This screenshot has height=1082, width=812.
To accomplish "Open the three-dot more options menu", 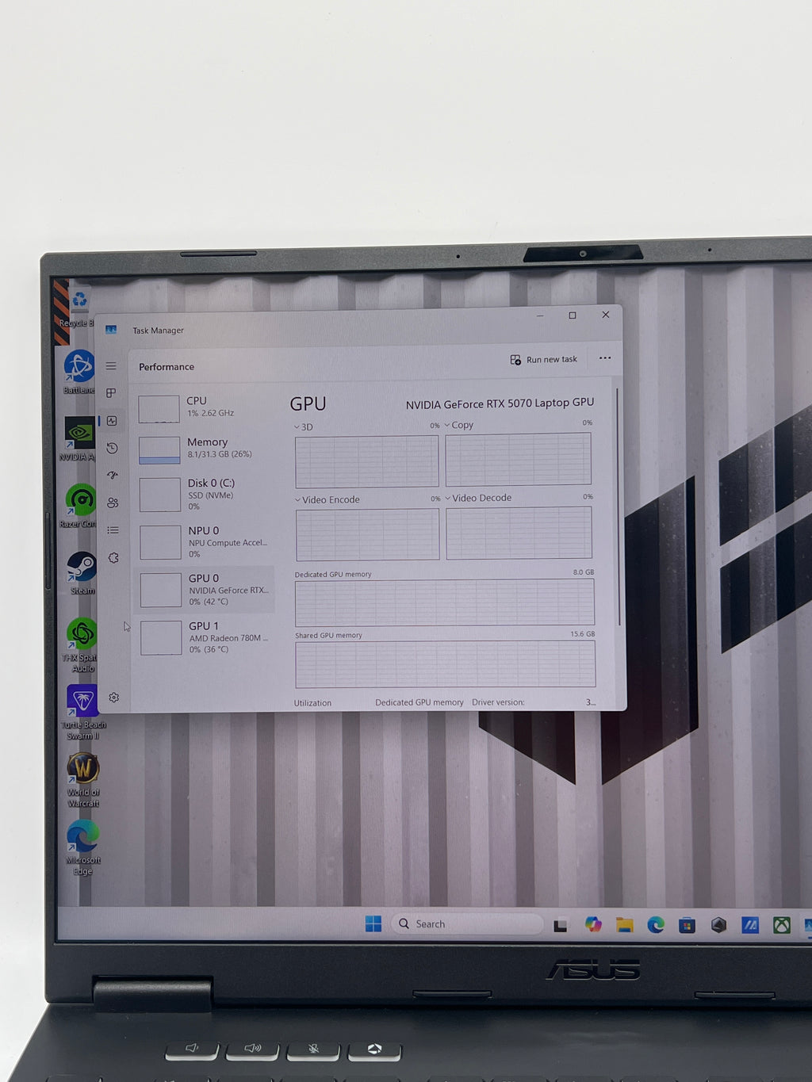I will click(605, 358).
